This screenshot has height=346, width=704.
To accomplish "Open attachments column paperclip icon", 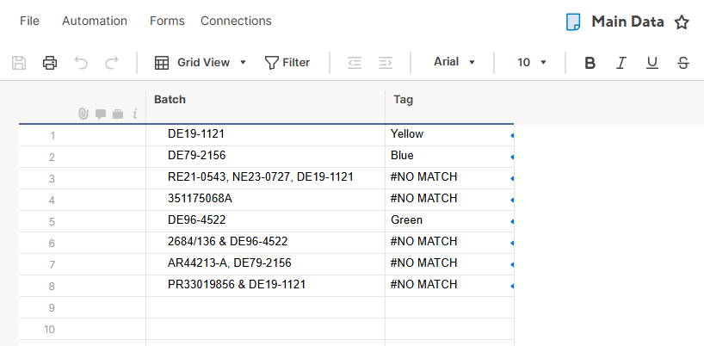I will point(83,114).
